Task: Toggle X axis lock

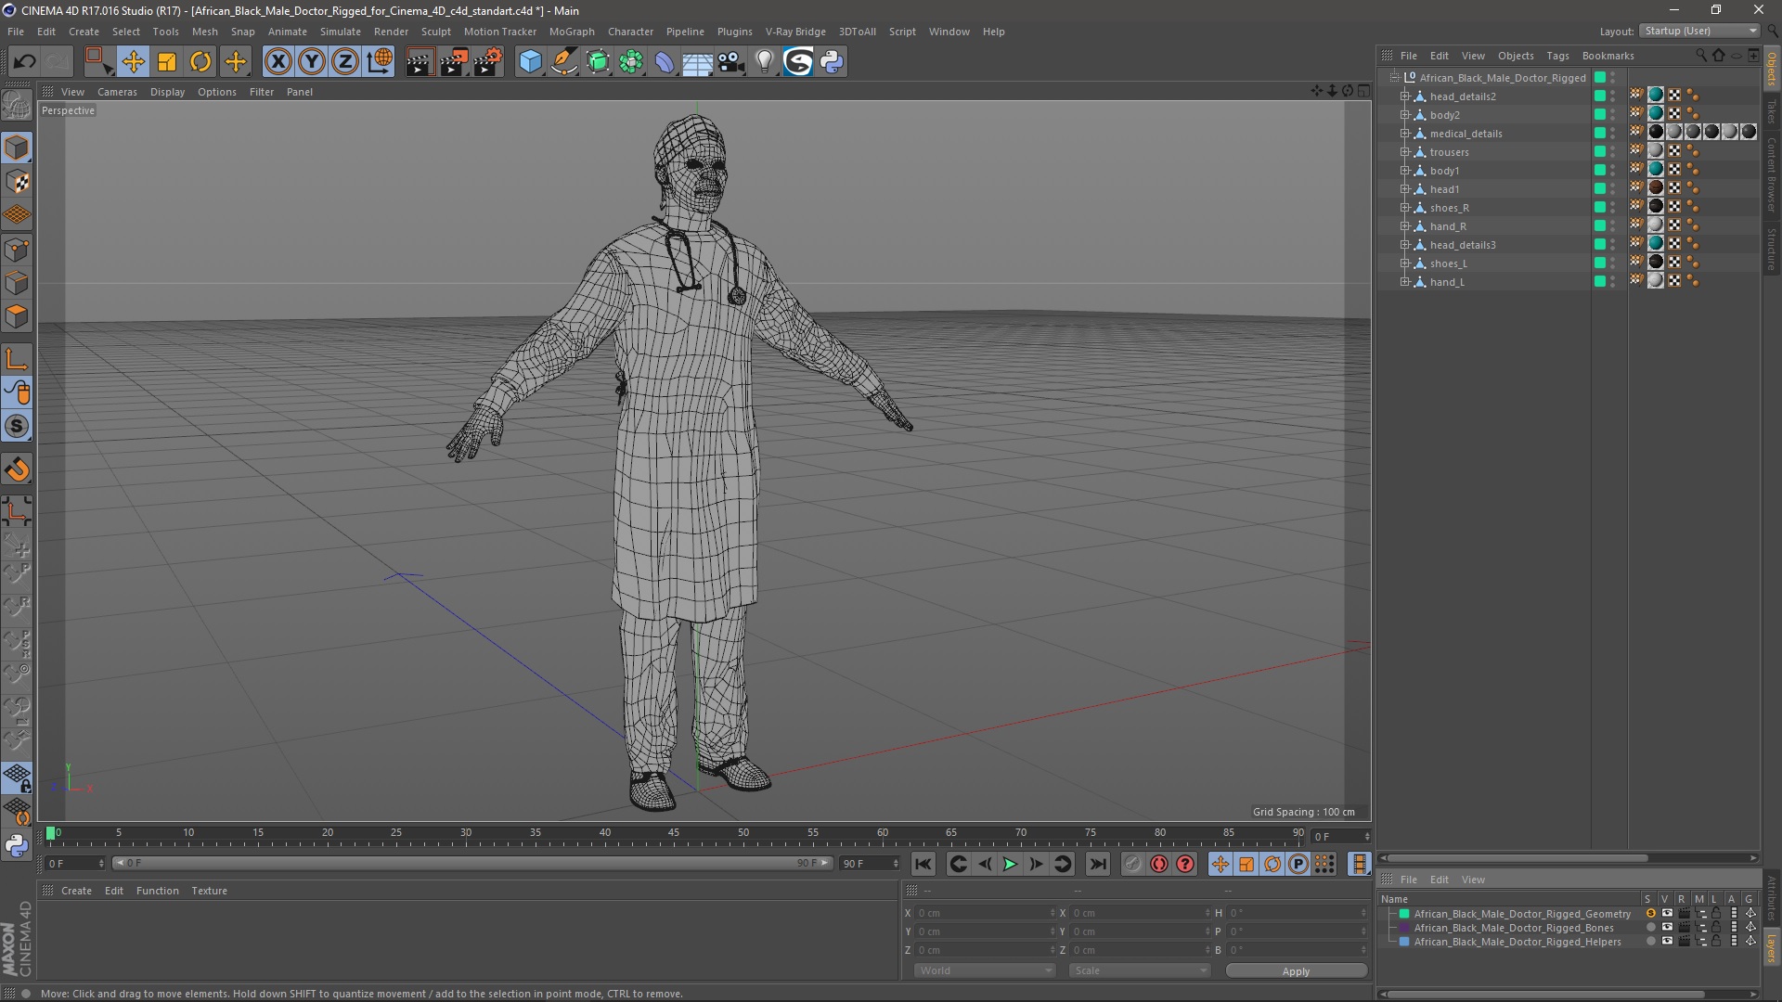Action: tap(278, 62)
